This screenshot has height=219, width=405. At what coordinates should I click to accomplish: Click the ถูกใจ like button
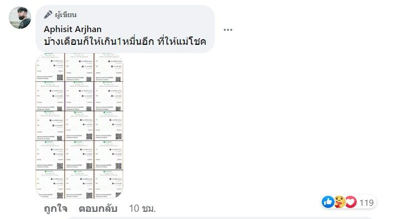55,208
